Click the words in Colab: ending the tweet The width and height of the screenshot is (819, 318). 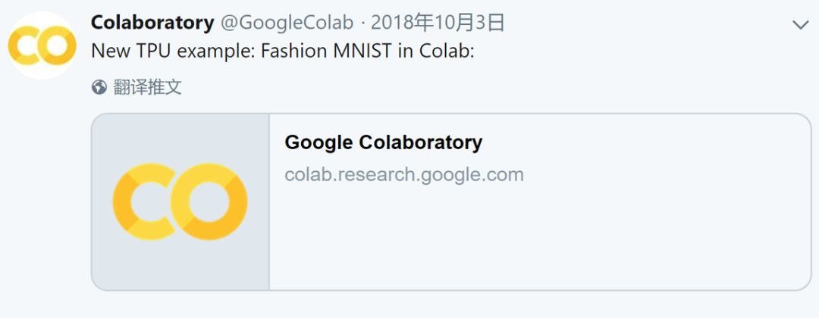coord(436,51)
